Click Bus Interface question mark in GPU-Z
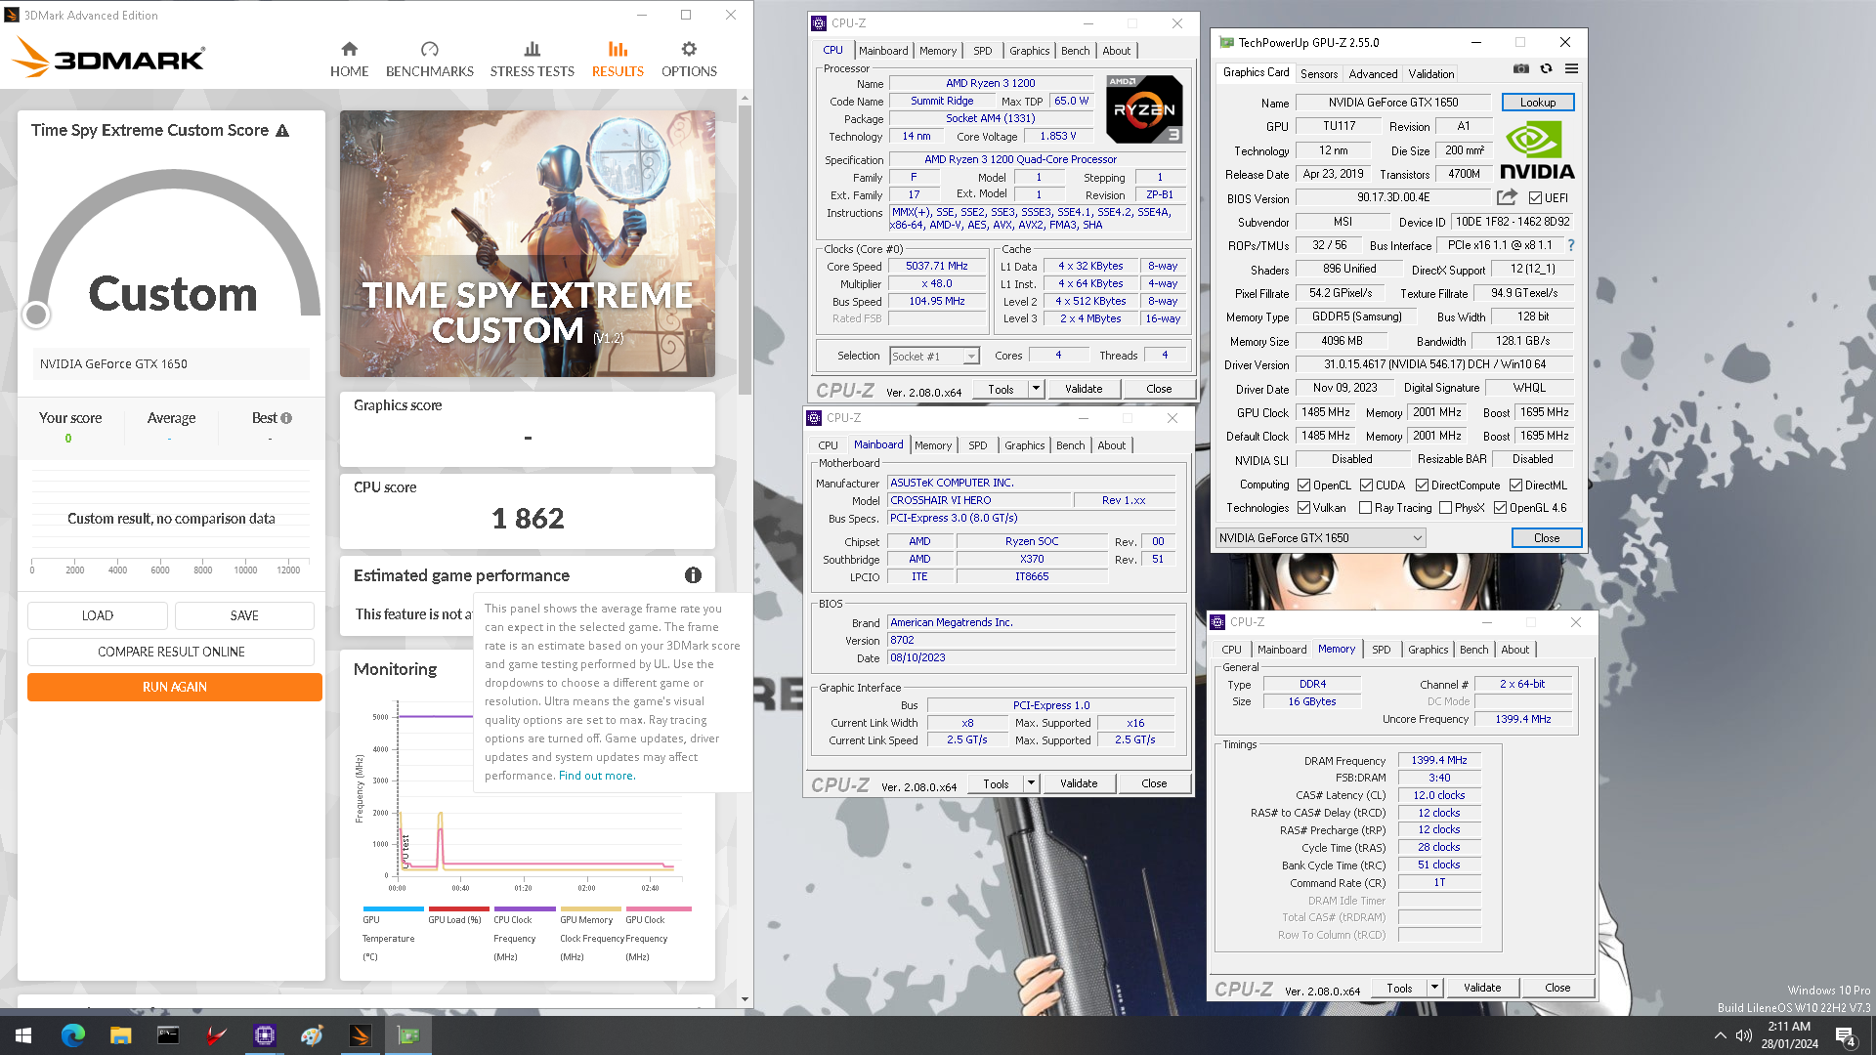 coord(1571,245)
